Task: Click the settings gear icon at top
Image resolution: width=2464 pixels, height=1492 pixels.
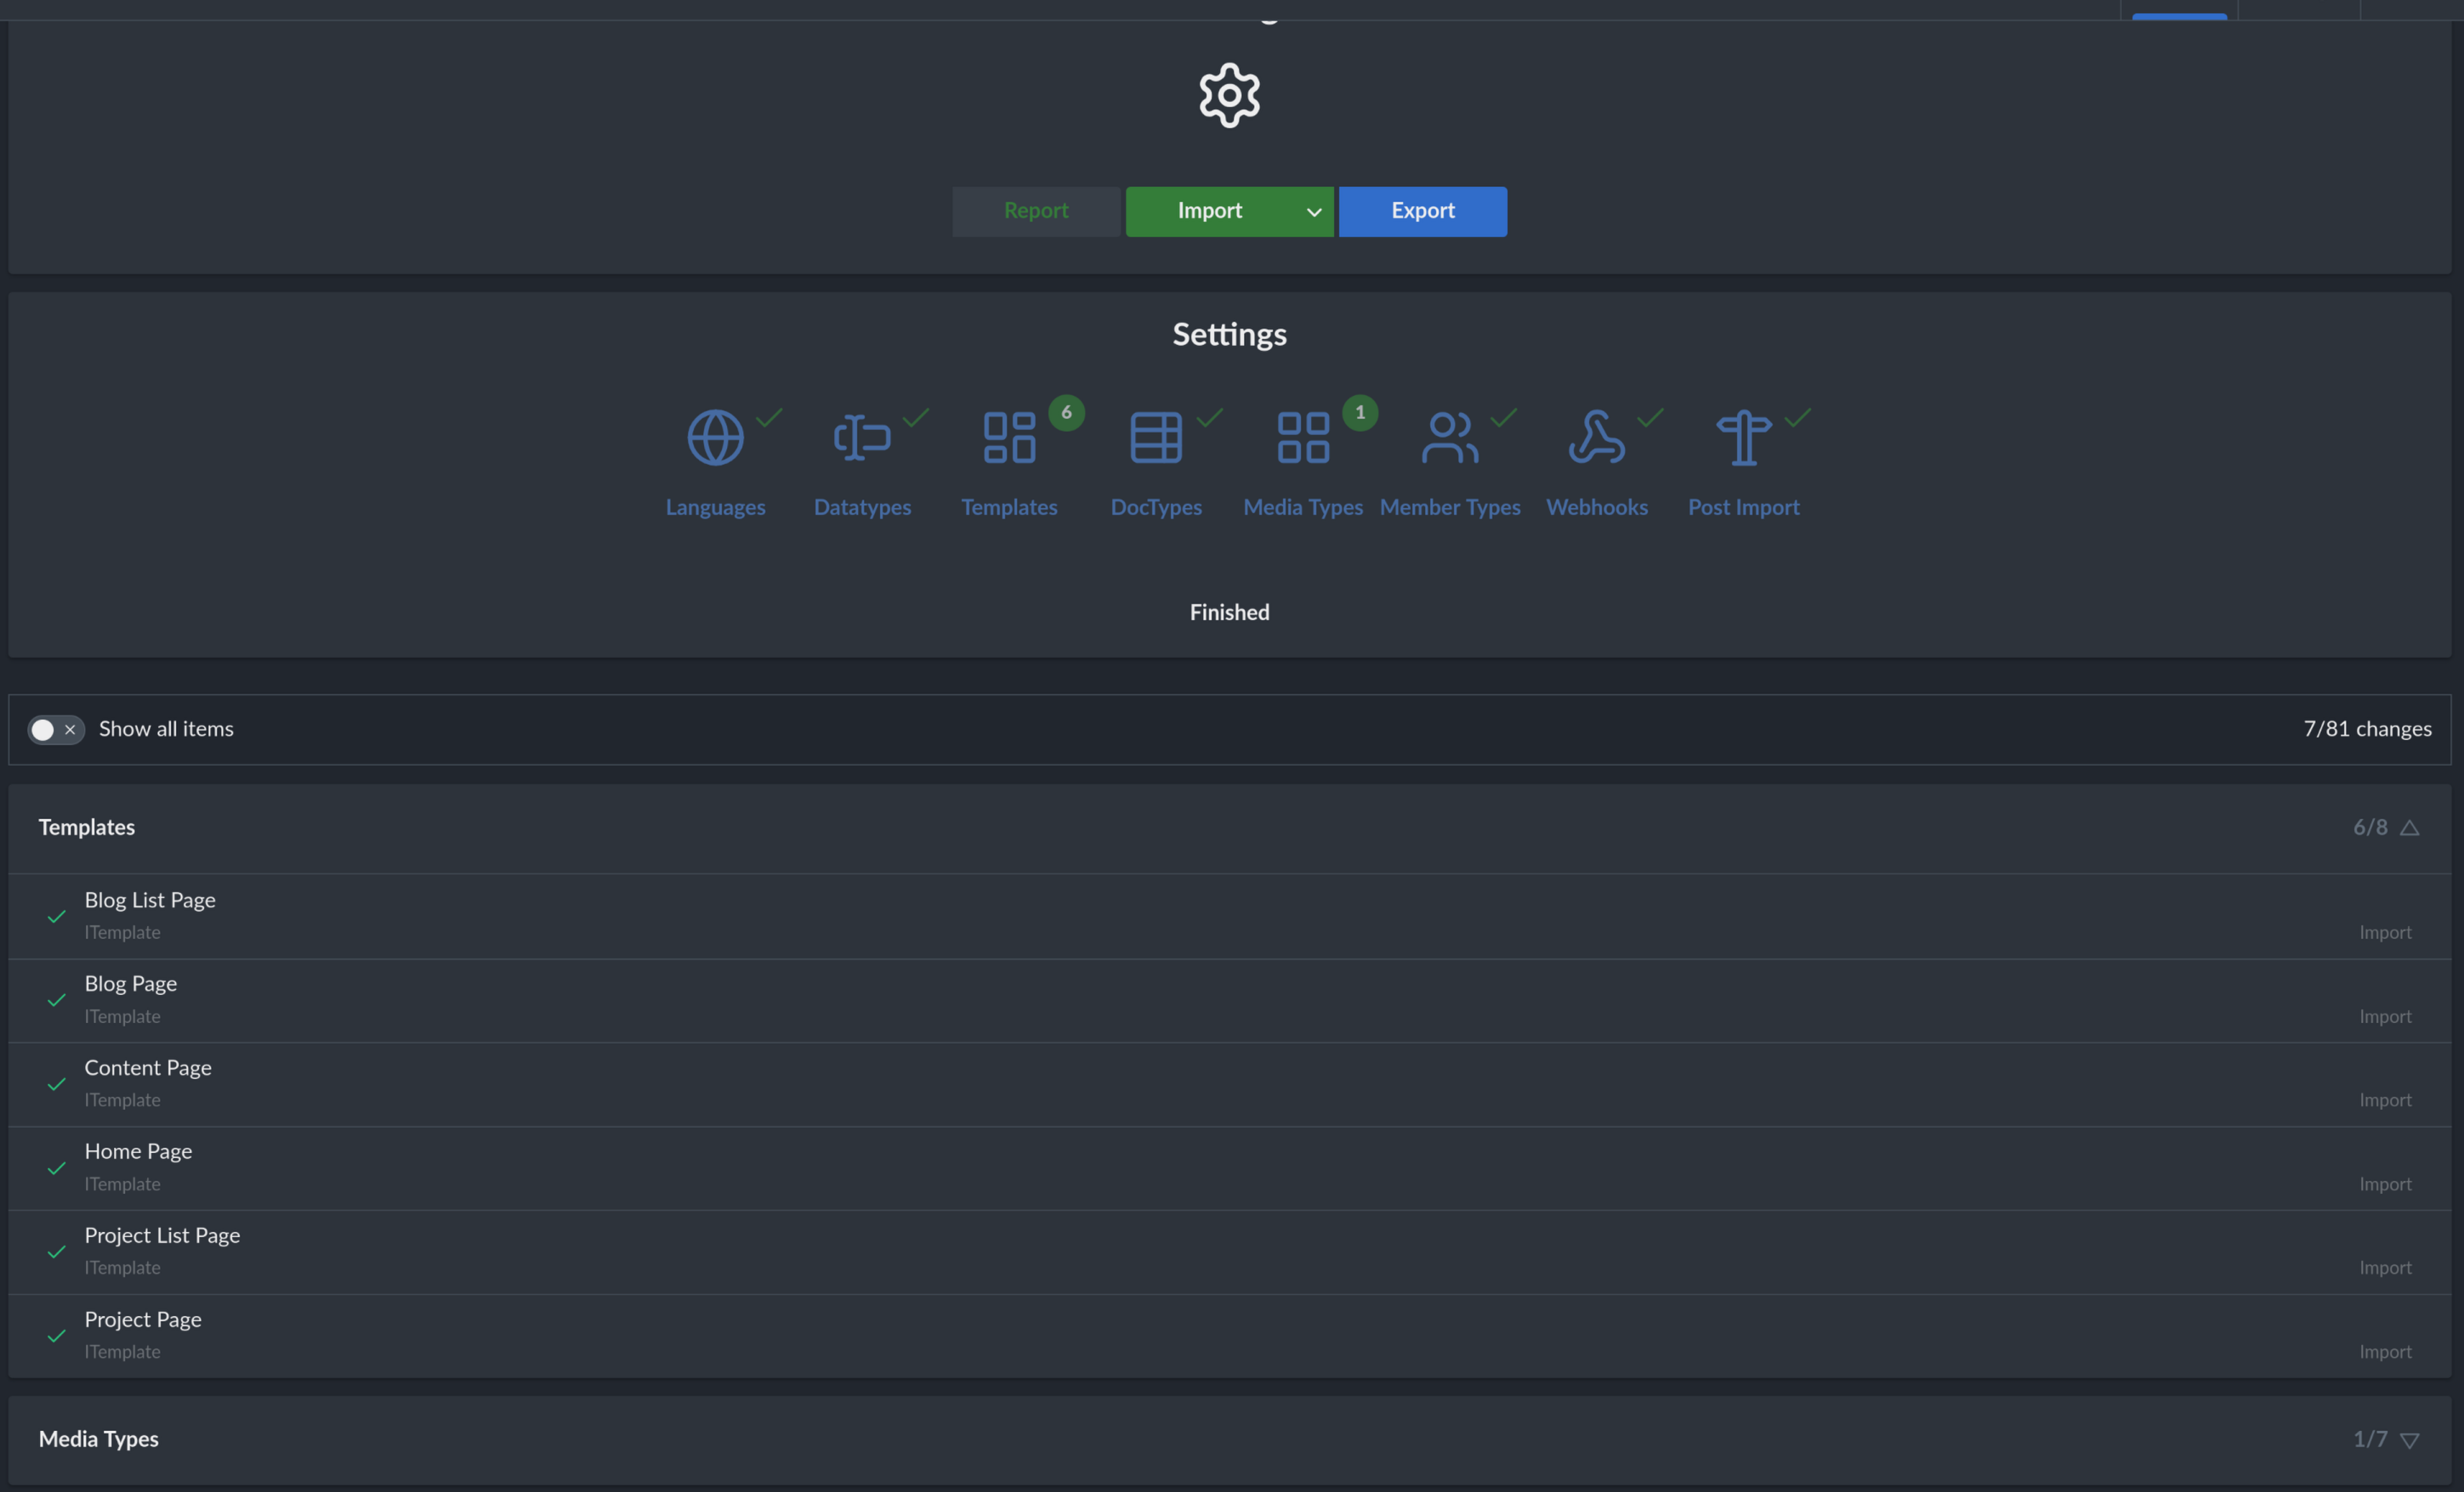Action: pos(1229,96)
